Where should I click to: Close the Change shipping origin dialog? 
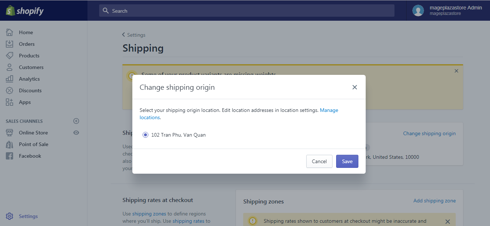(x=355, y=87)
